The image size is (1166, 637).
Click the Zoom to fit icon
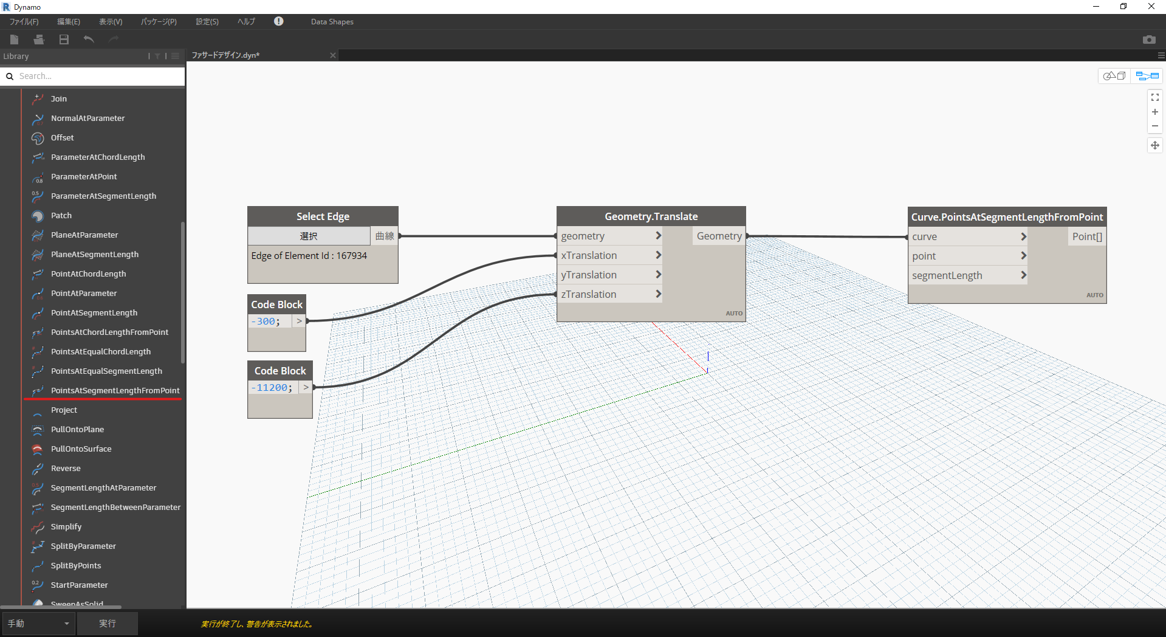point(1155,97)
